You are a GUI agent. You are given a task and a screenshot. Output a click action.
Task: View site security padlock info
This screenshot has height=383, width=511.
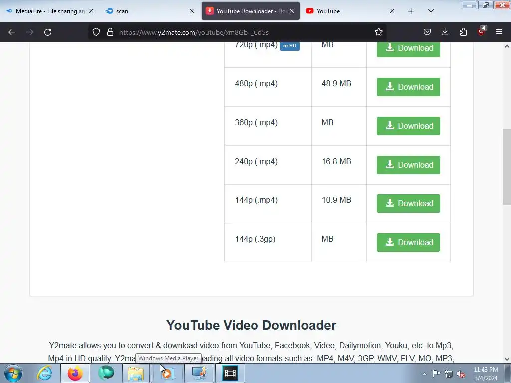[x=110, y=32]
